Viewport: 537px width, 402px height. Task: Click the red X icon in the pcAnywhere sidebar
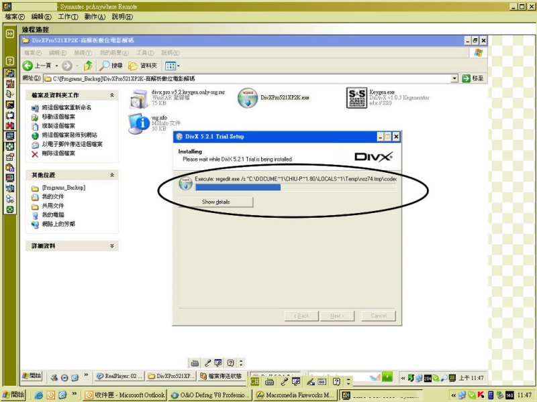tap(10, 125)
